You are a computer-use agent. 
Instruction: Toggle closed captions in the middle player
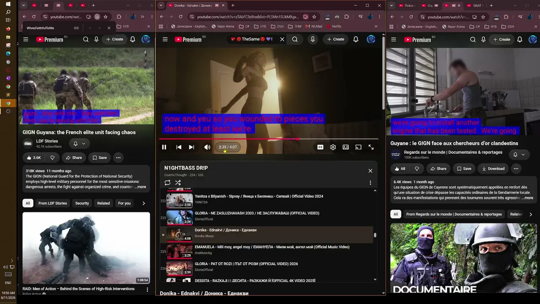(x=321, y=147)
